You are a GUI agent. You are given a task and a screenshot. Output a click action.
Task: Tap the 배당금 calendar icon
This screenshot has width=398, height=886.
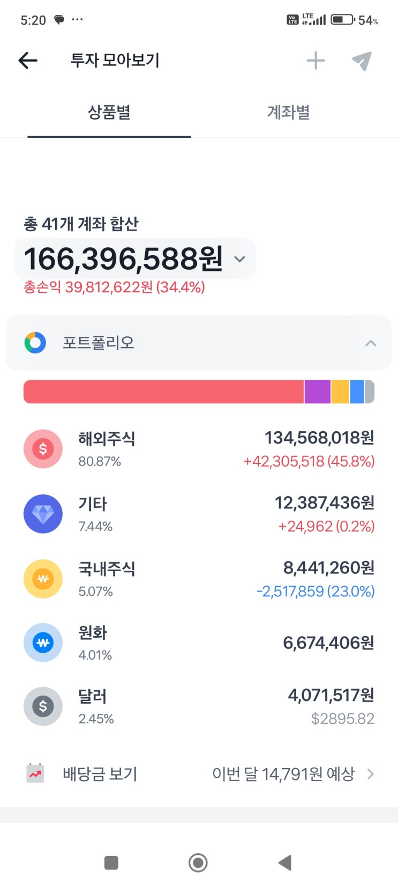(35, 773)
